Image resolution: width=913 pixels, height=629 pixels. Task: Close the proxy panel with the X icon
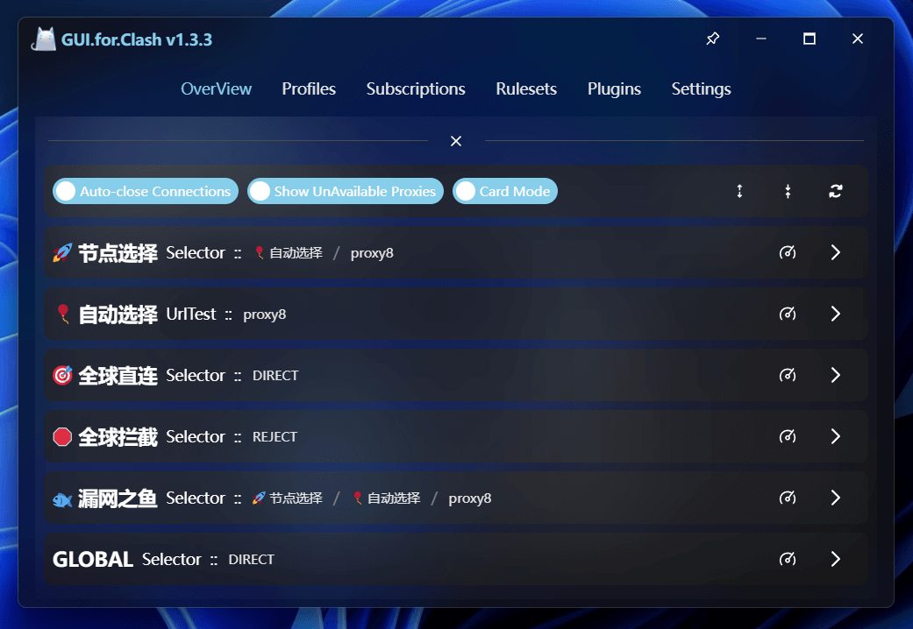[x=456, y=141]
